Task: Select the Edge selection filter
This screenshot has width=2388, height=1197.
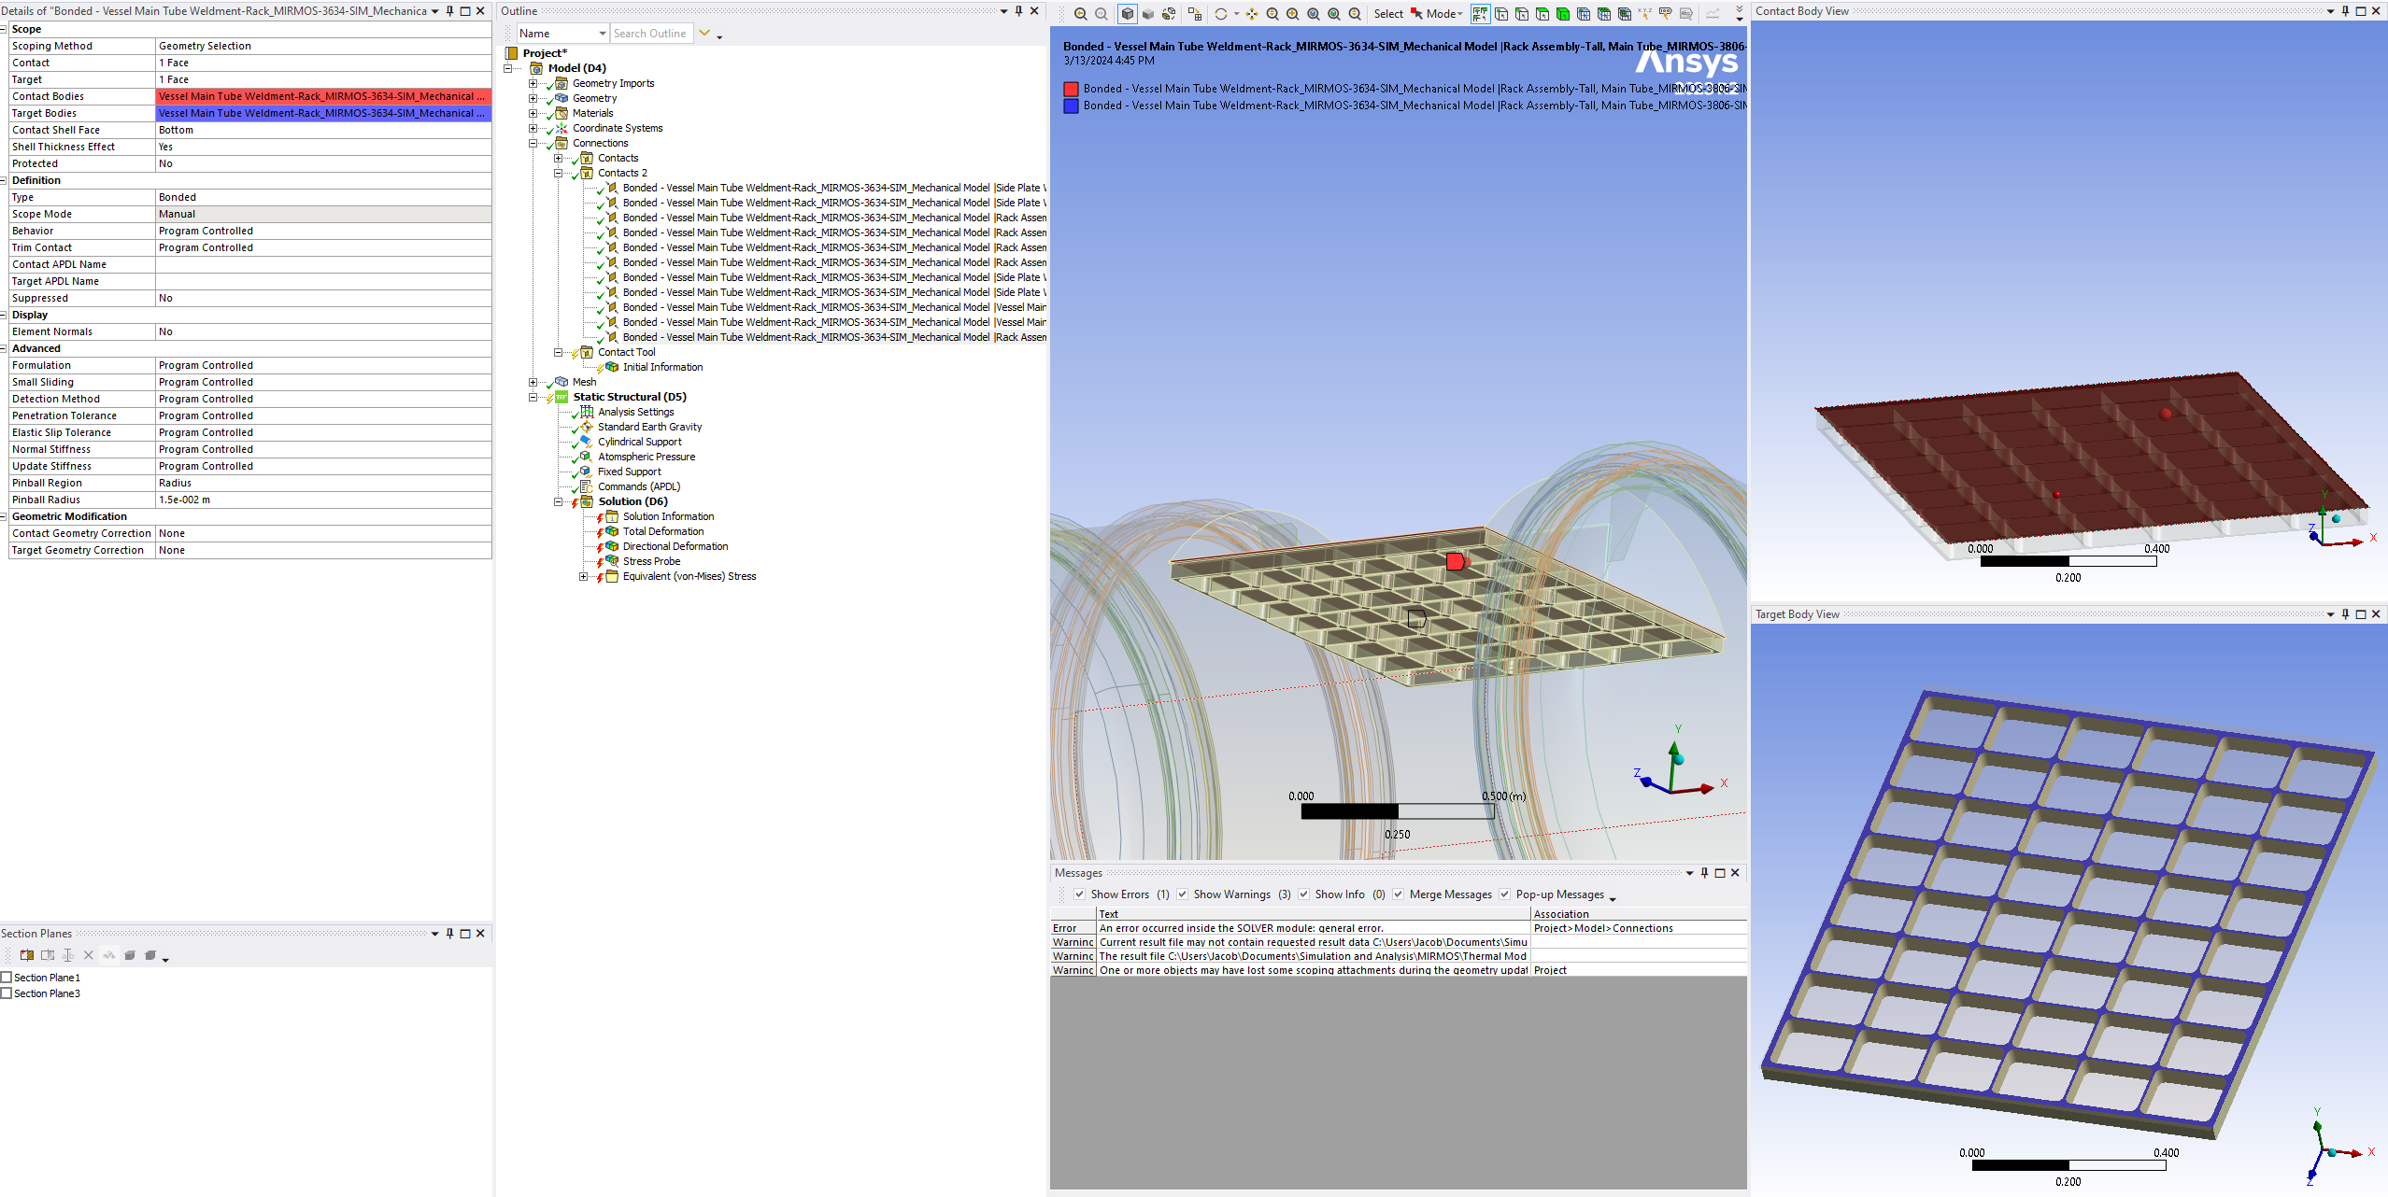Action: click(1522, 14)
